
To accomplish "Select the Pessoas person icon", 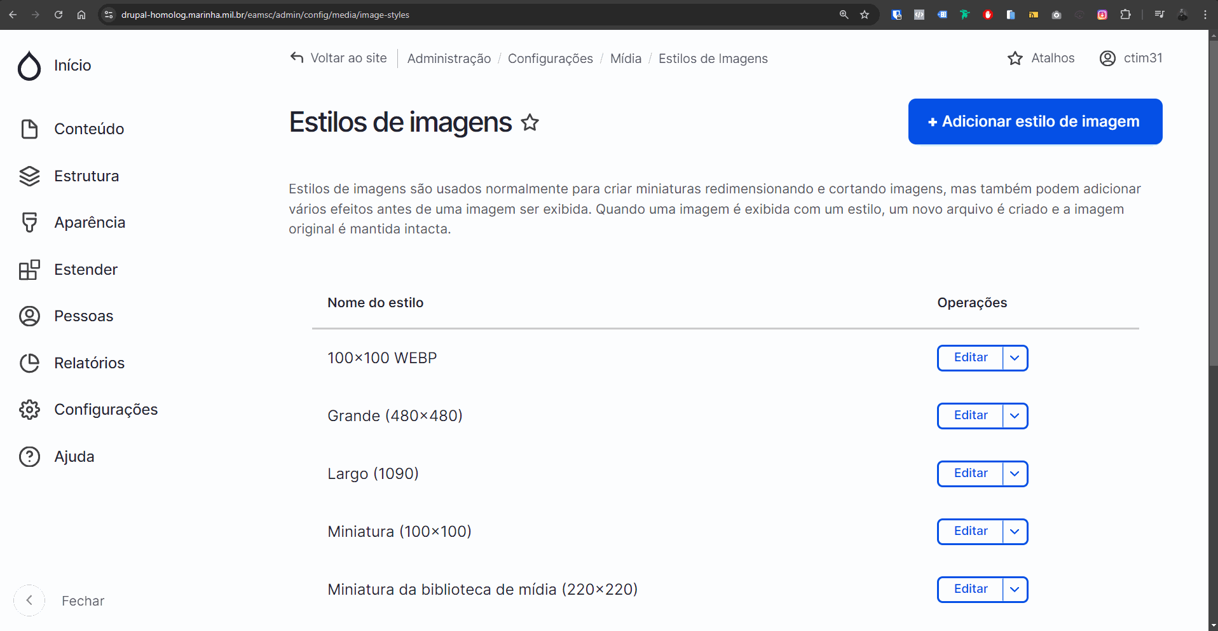I will point(29,316).
